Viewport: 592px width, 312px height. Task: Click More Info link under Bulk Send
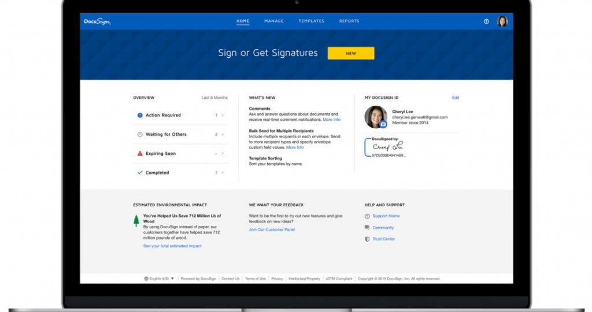[295, 147]
